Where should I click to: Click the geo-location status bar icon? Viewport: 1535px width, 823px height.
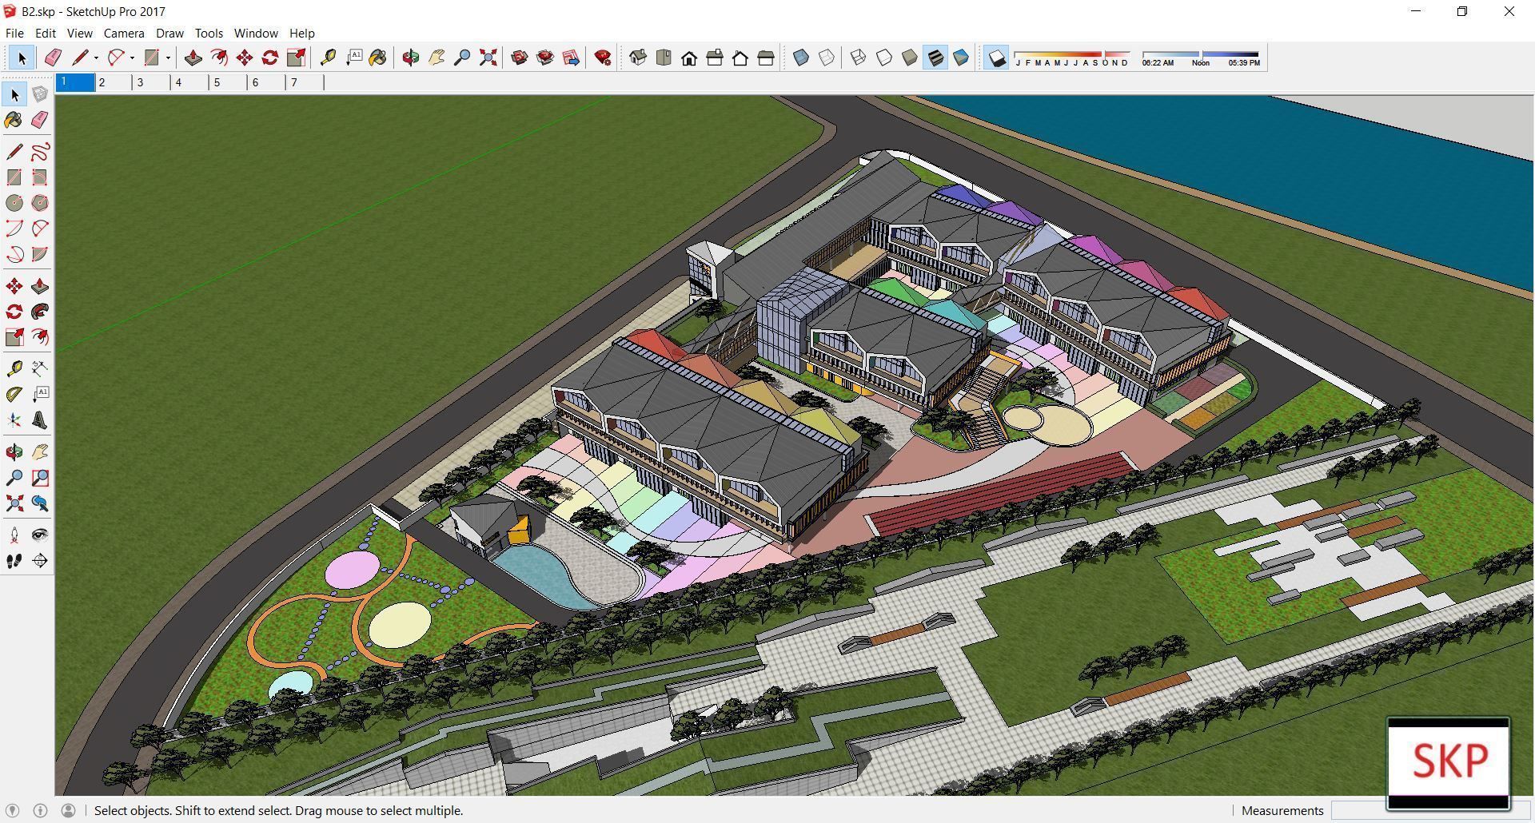12,810
